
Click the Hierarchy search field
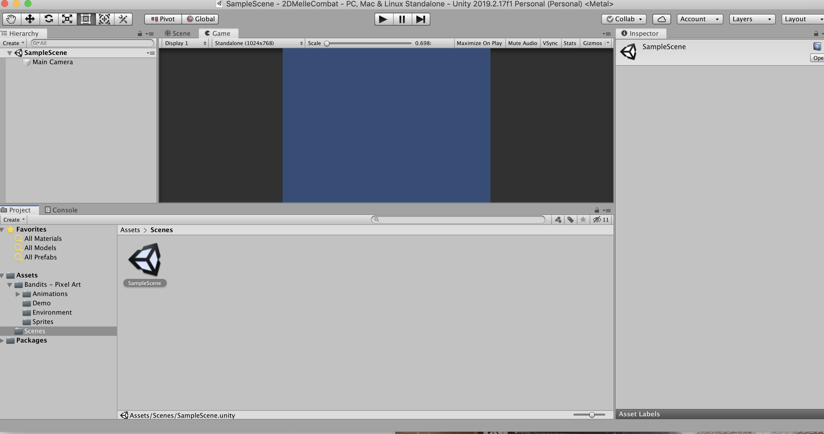[92, 43]
